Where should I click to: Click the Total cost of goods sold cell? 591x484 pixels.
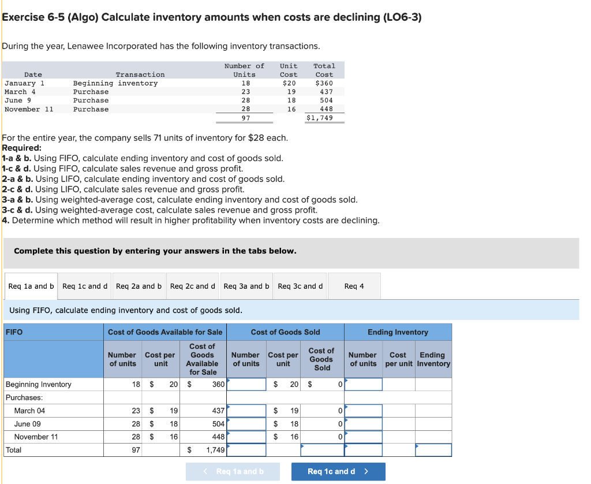(321, 449)
